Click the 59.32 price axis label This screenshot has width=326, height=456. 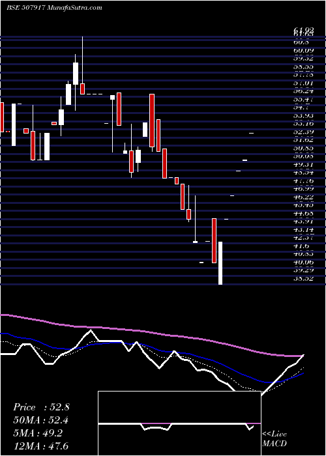point(304,59)
